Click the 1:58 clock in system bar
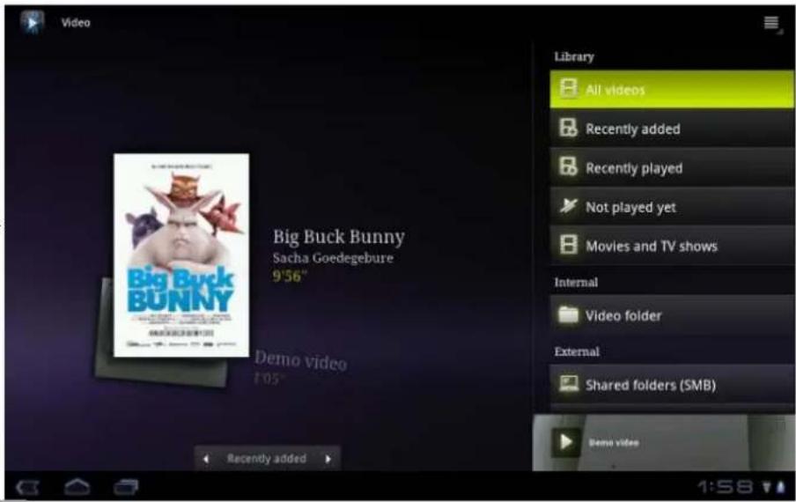This screenshot has height=502, width=796. [726, 487]
